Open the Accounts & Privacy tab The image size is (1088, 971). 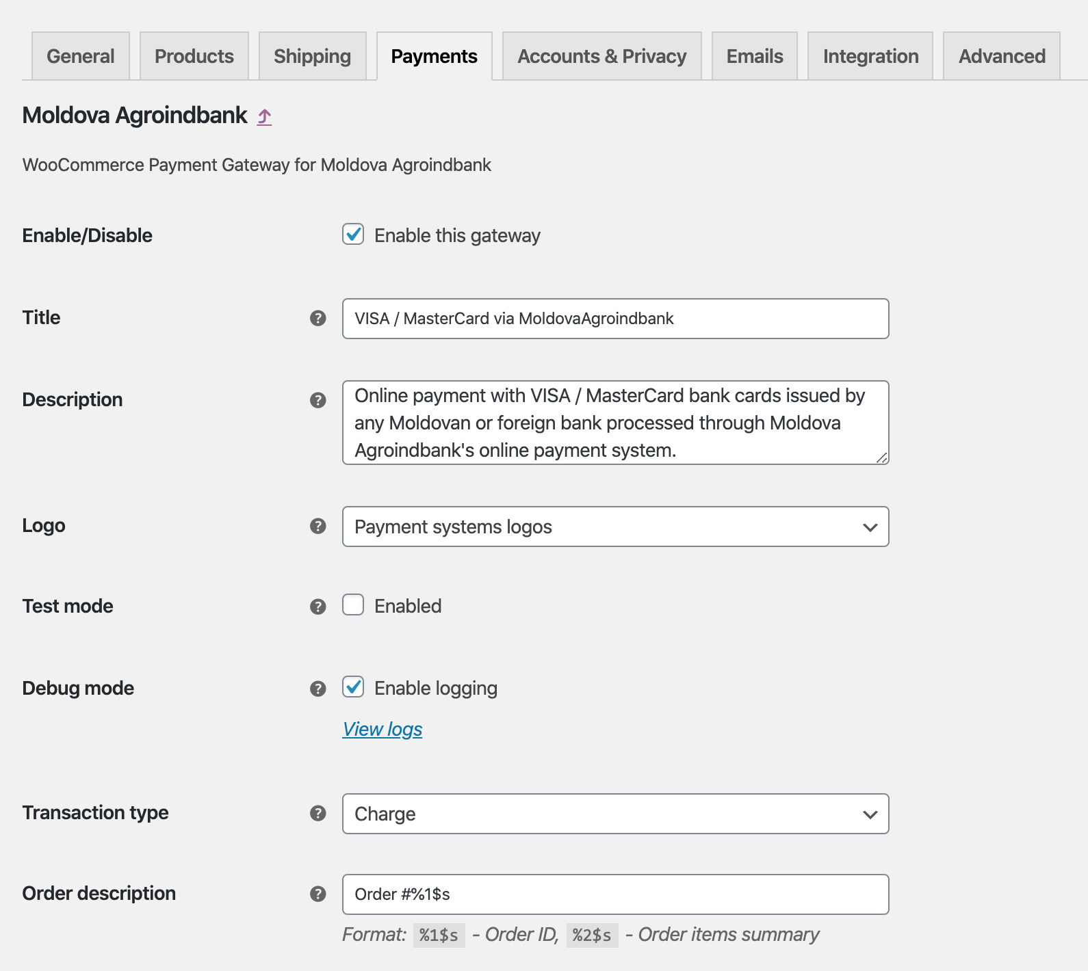[x=601, y=56]
